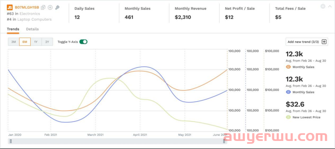This screenshot has height=149, width=335.
Task: Turn off the Toggle Y-Axis switch
Action: [83, 42]
